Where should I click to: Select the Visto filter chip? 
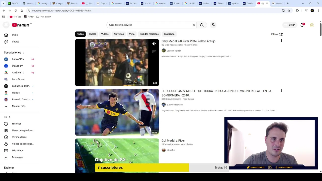[x=132, y=34]
